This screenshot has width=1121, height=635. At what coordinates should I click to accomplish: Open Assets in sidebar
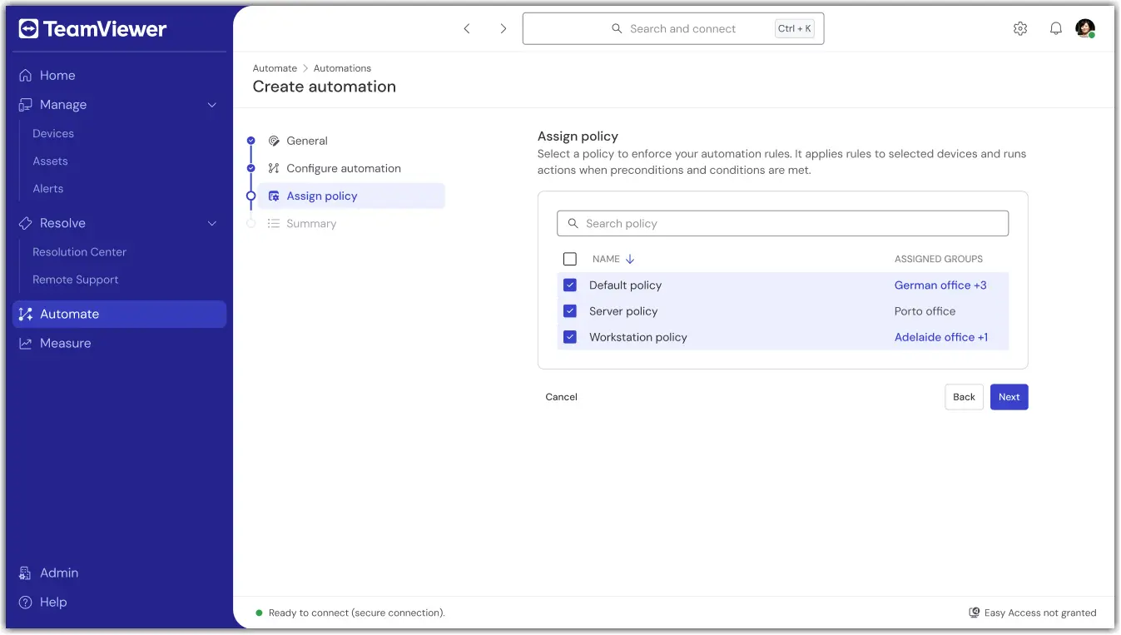click(x=50, y=161)
